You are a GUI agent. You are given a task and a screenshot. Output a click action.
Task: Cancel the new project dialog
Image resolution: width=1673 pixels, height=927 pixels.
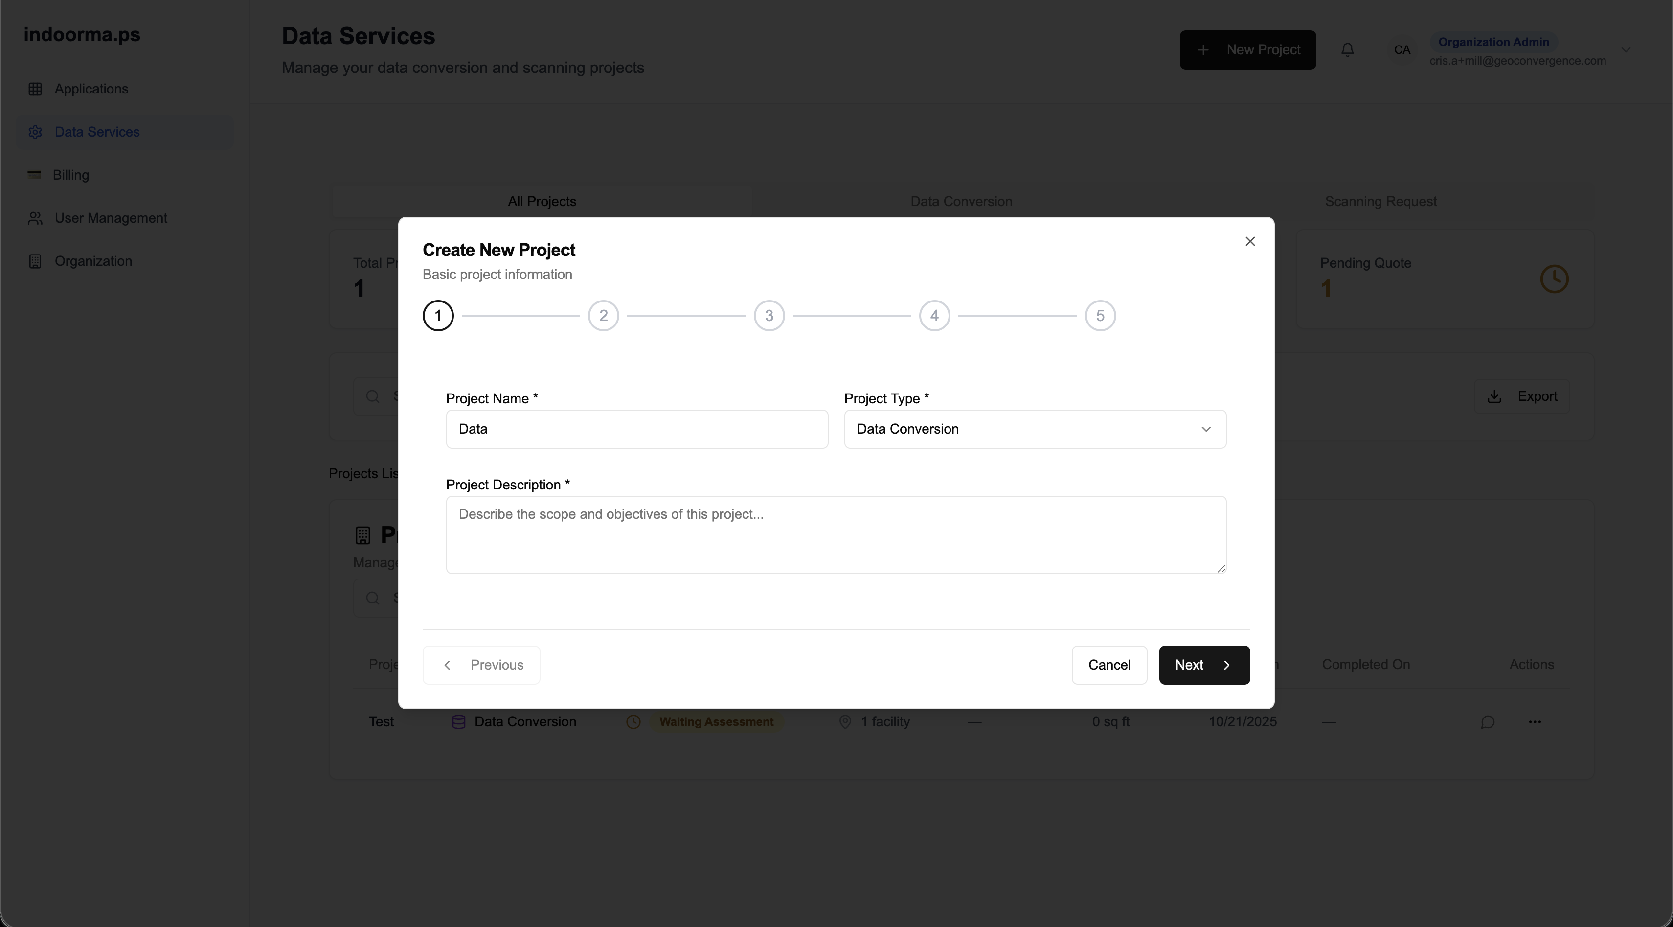point(1108,665)
